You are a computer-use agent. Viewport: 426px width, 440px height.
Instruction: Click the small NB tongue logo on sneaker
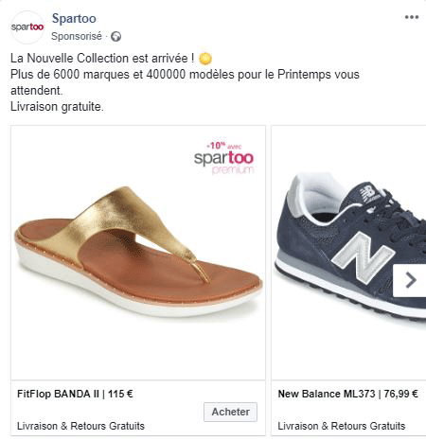click(x=370, y=193)
